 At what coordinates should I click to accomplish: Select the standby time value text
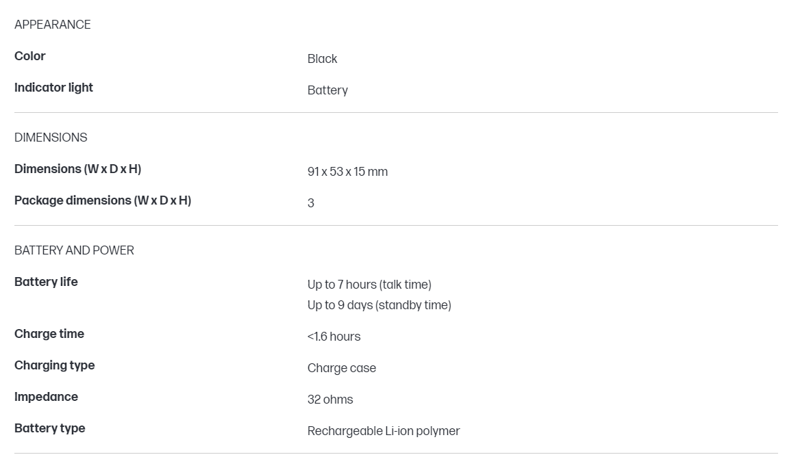(x=379, y=305)
